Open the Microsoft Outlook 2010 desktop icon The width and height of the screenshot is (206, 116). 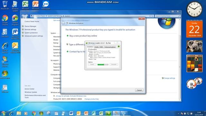click(15, 48)
